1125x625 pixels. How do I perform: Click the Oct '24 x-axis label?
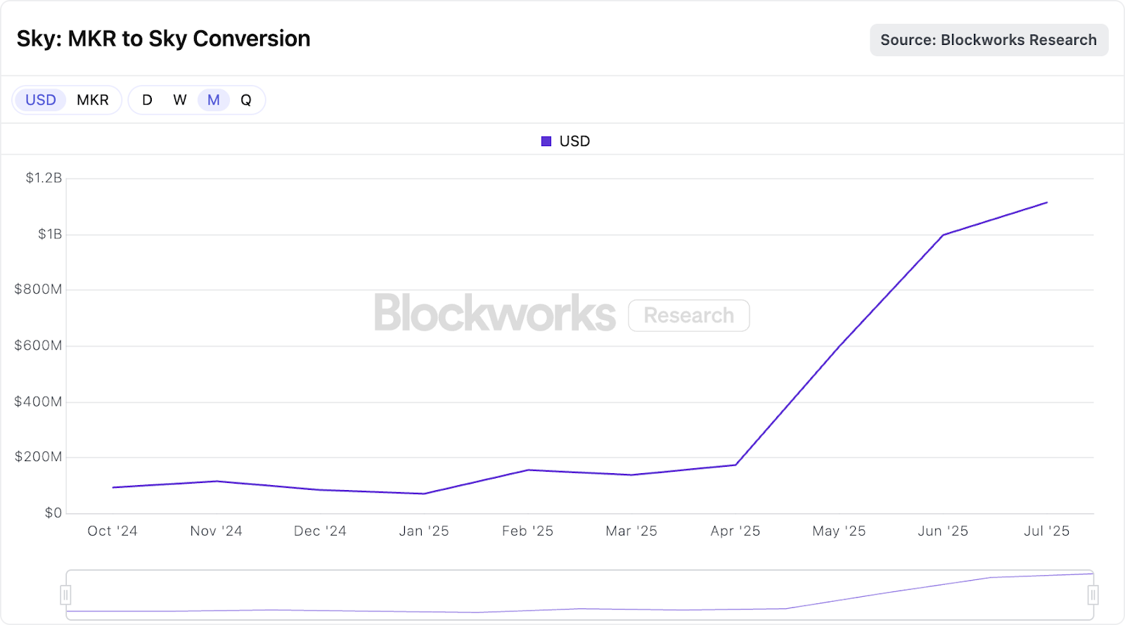112,531
